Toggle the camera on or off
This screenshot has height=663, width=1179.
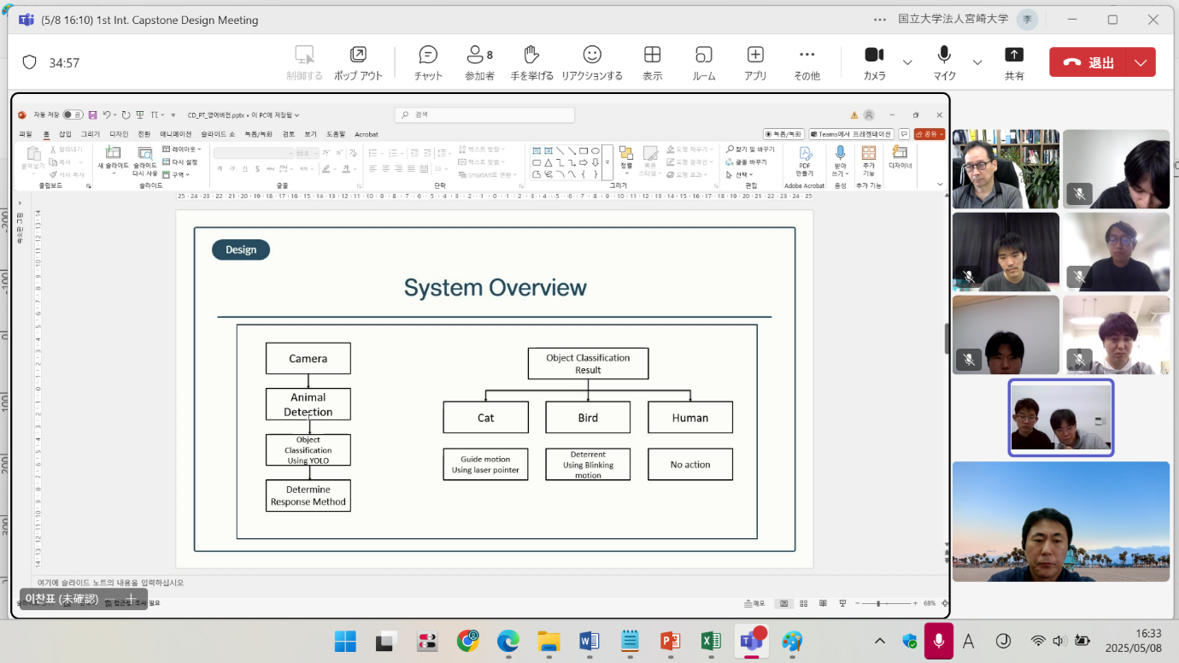874,62
